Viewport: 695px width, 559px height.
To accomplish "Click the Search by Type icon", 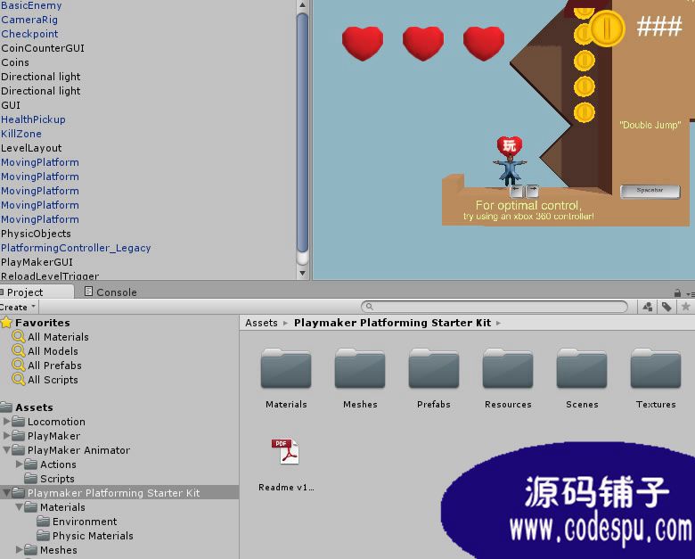I will coord(647,307).
